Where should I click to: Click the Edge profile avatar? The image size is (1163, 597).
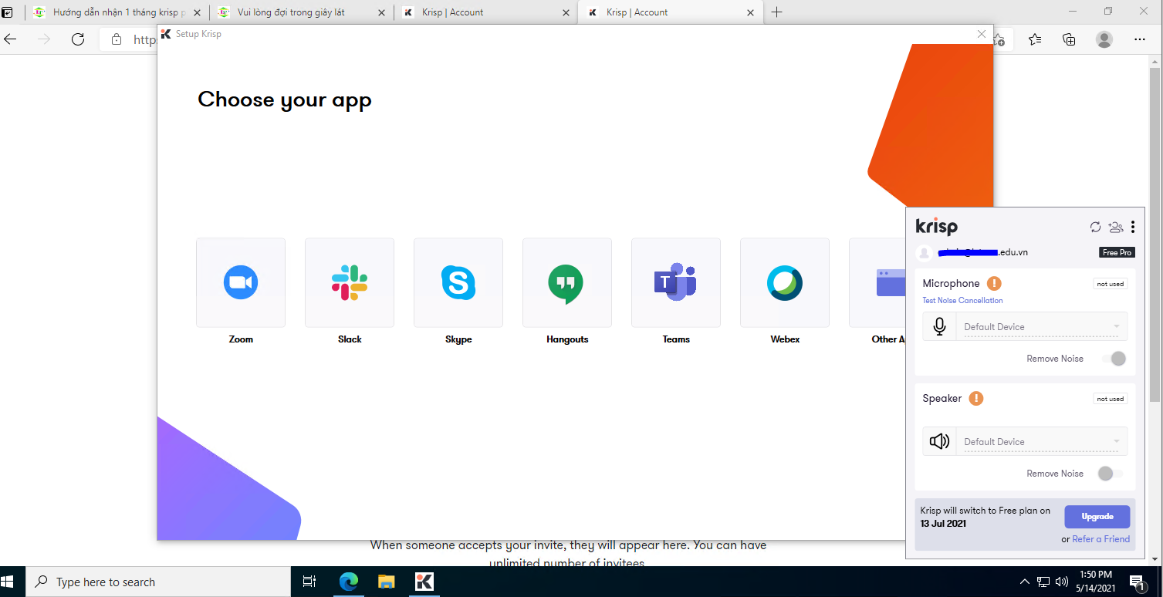pos(1104,39)
